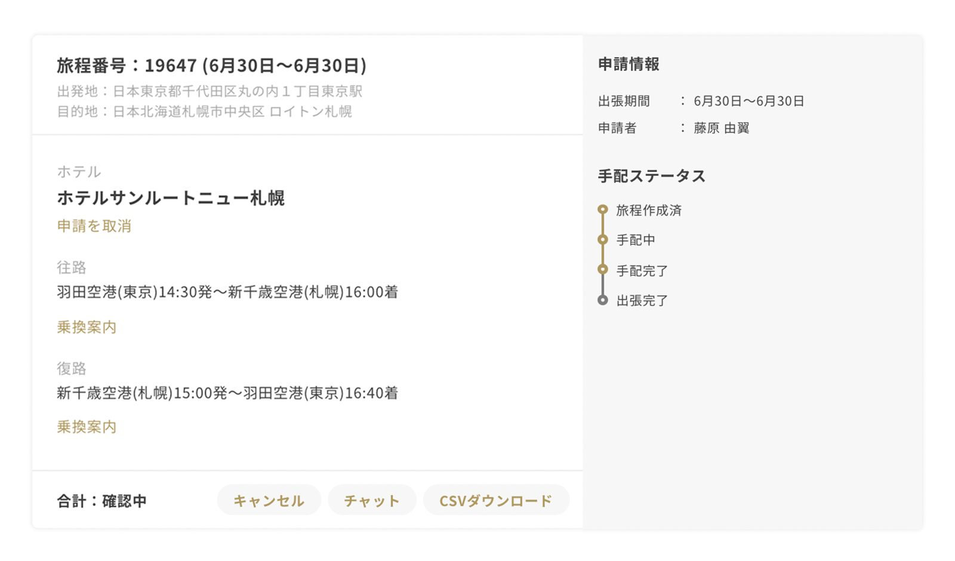Click return flight 新千歳空港 15:00発 text
Viewport: 955px width, 561px height.
click(227, 393)
